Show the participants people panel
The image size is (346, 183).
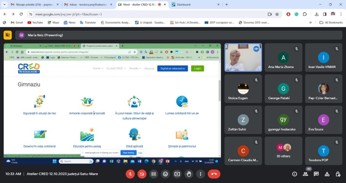pyautogui.click(x=305, y=174)
